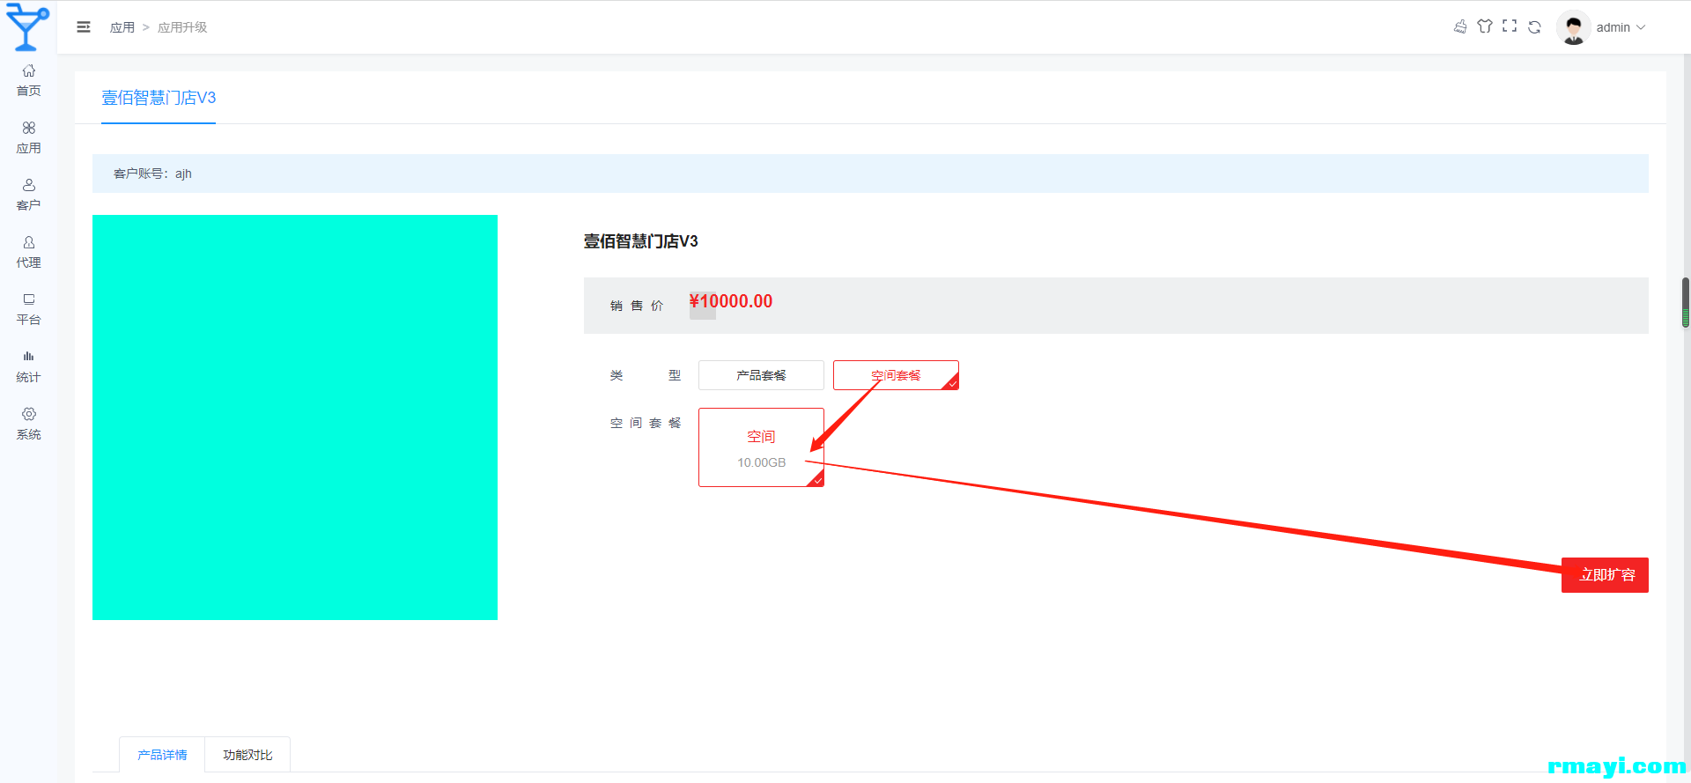The height and width of the screenshot is (783, 1691).
Task: Click the page vertical scrollbar thumb
Action: (1686, 302)
